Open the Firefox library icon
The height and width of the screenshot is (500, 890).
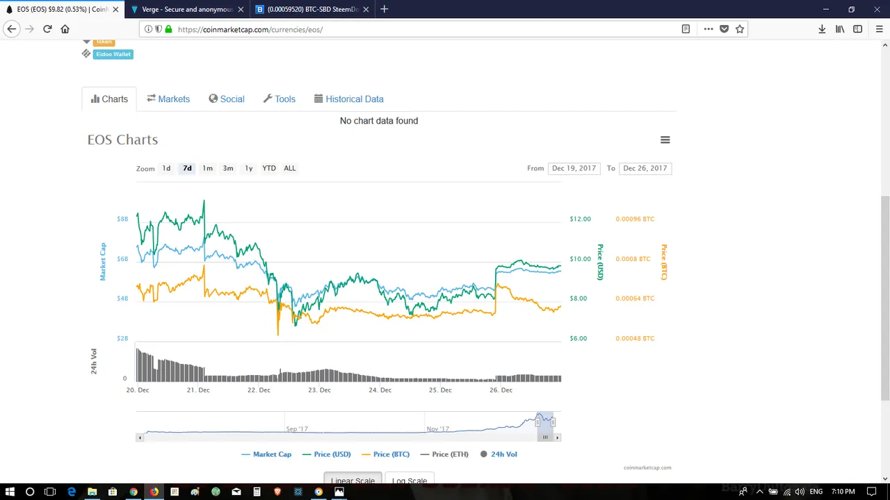click(x=840, y=29)
